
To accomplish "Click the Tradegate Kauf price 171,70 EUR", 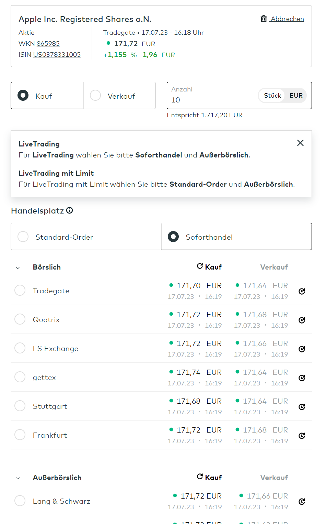I will pos(199,286).
